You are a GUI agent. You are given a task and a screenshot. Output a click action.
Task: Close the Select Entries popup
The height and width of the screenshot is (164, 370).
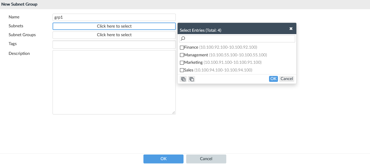tap(291, 29)
